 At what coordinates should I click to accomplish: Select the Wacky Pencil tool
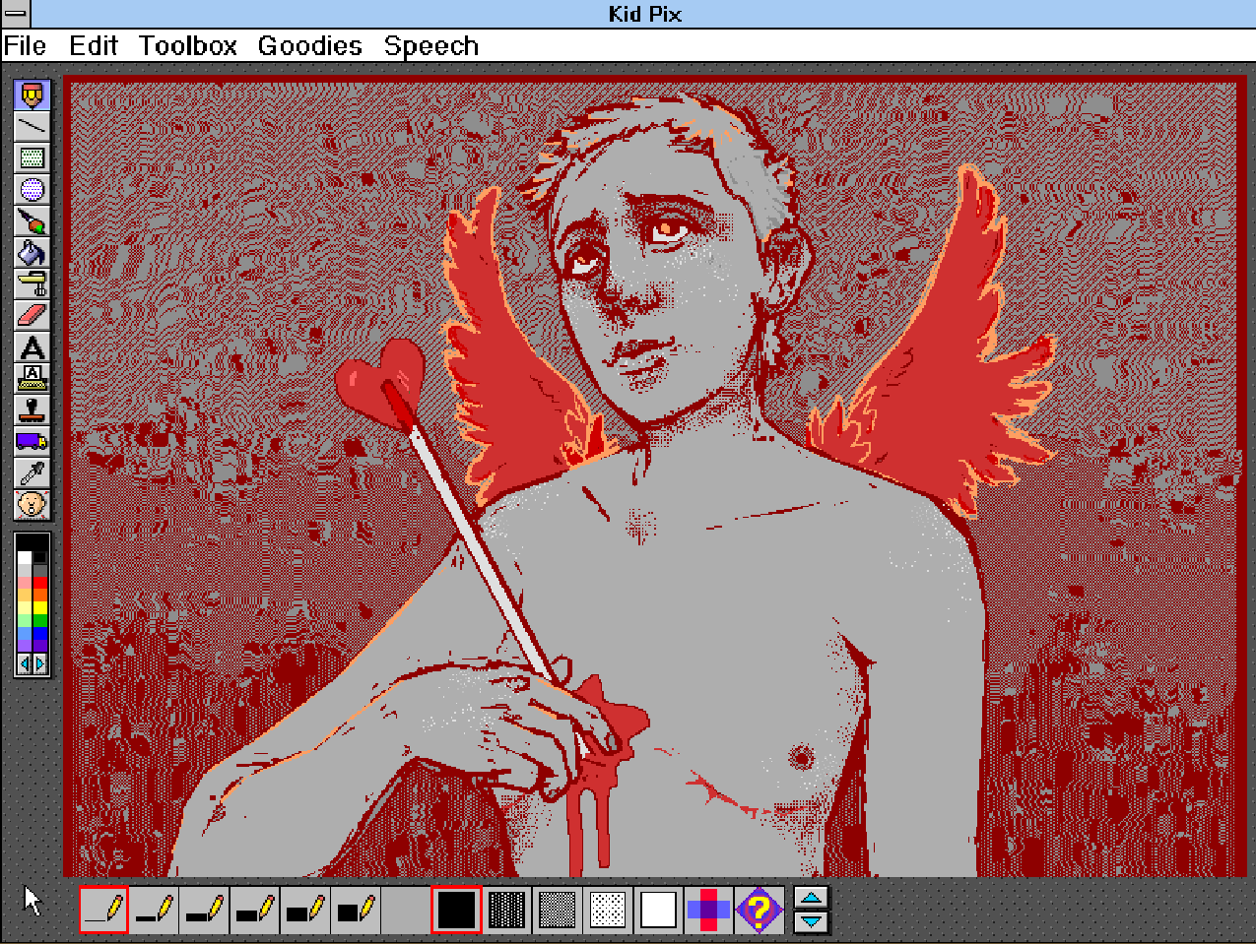coord(33,95)
